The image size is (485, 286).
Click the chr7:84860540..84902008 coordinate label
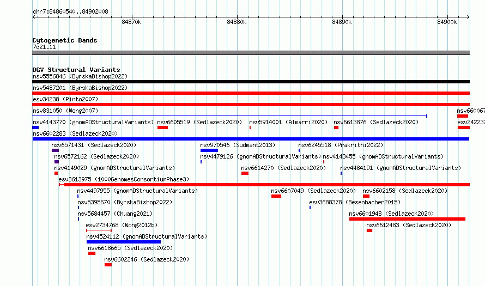(70, 11)
